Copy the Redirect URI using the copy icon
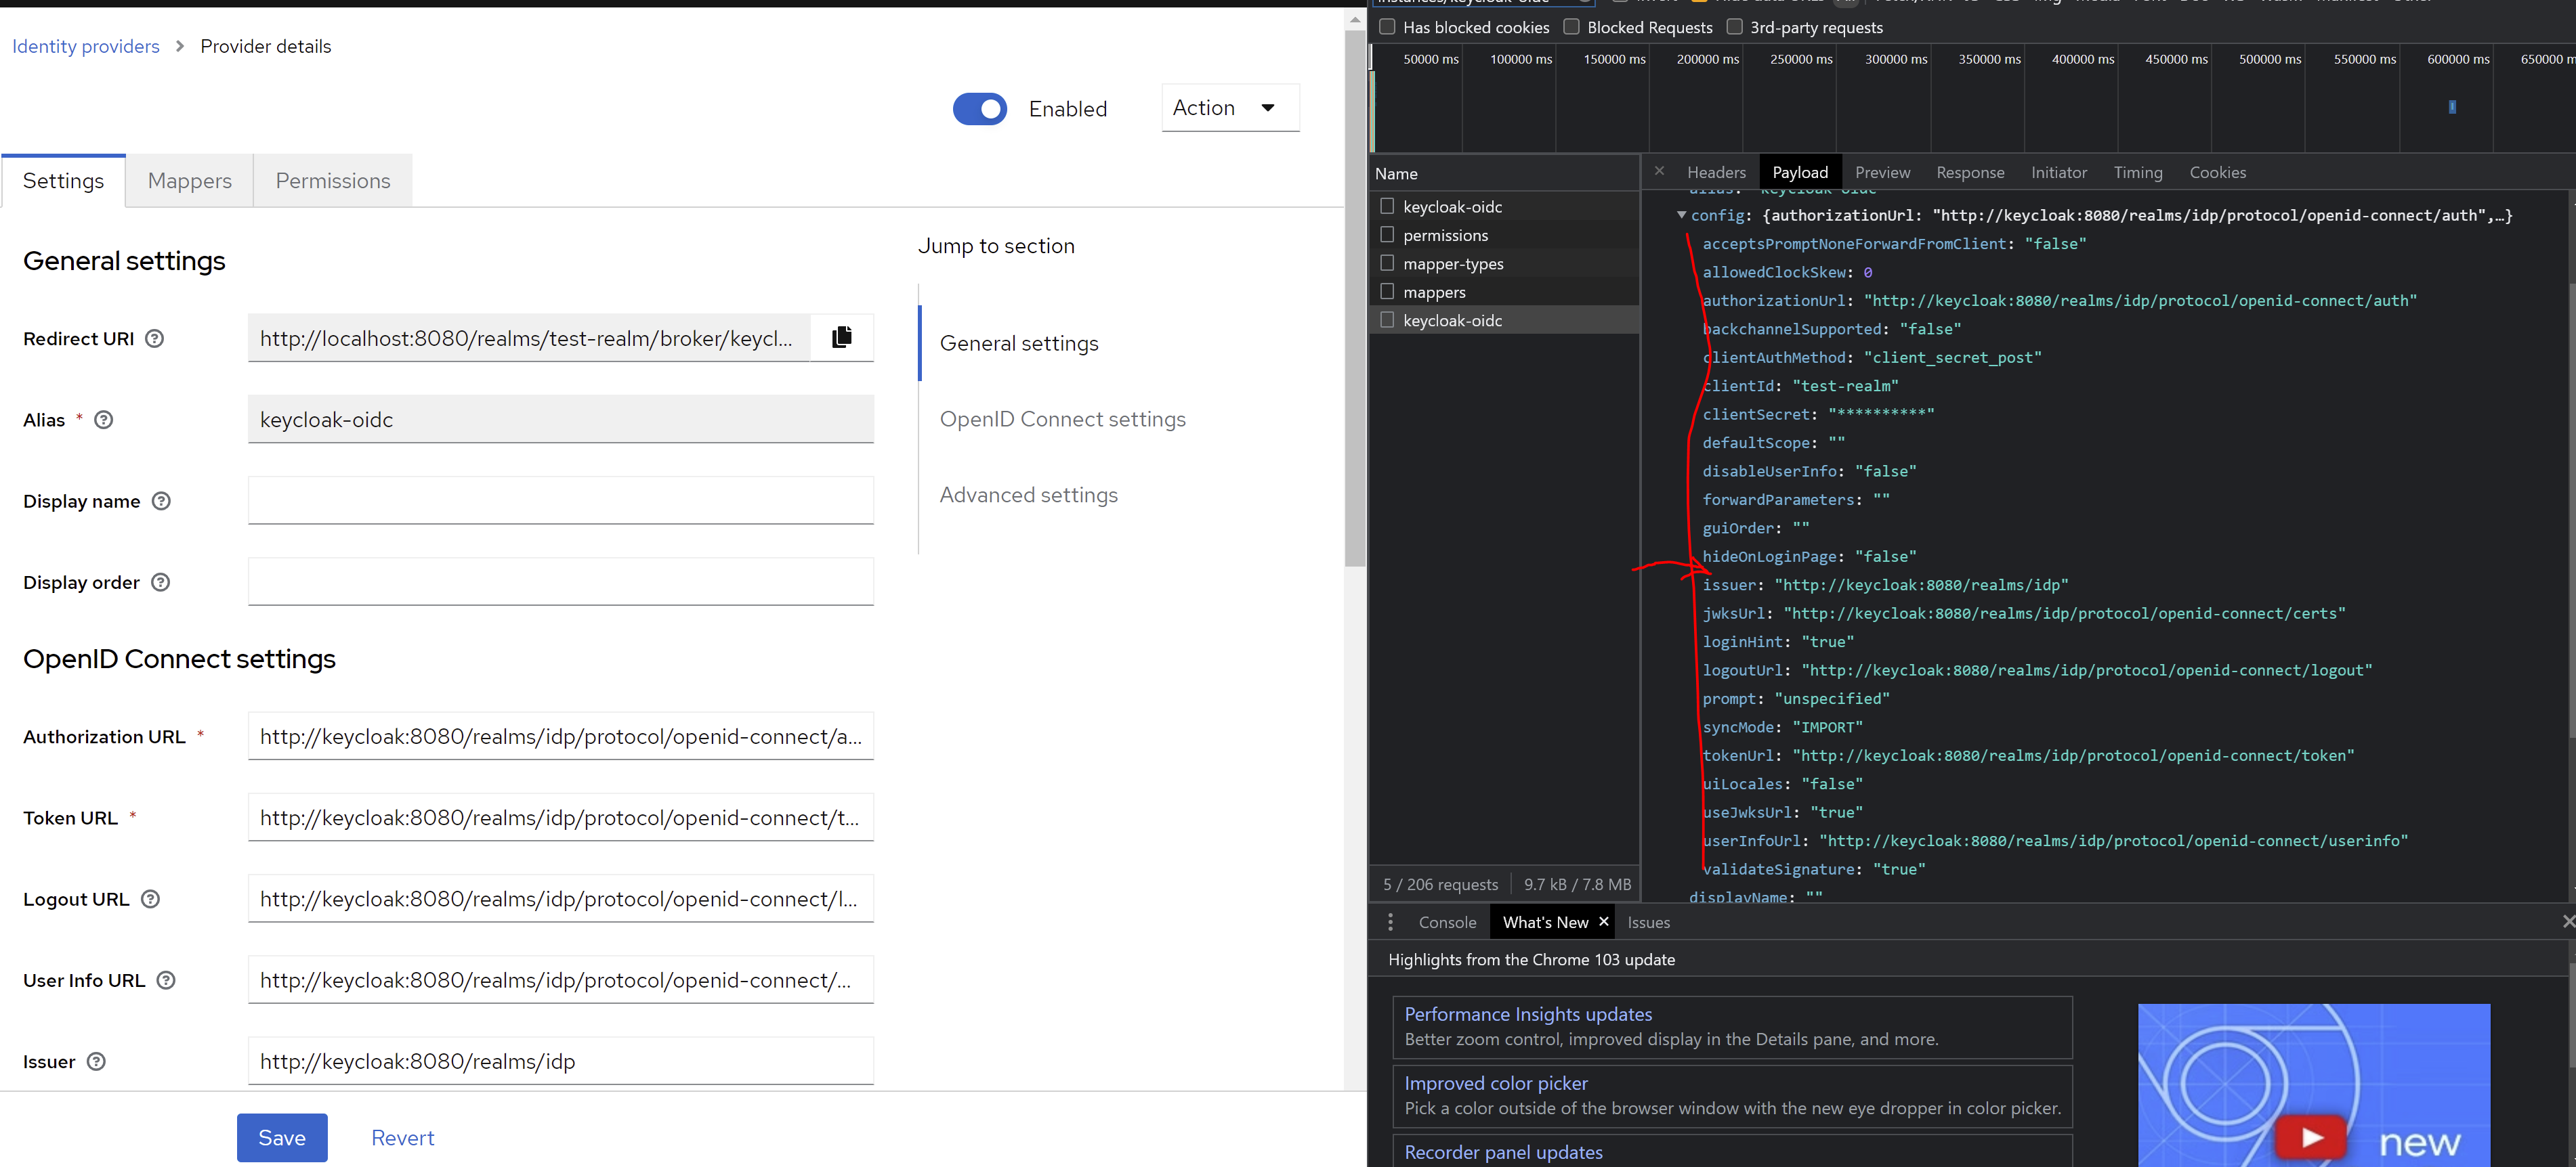Image resolution: width=2576 pixels, height=1167 pixels. tap(841, 338)
